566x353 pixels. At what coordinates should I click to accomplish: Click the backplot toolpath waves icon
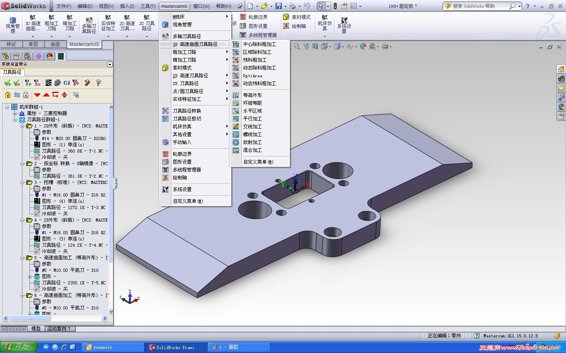click(x=48, y=83)
